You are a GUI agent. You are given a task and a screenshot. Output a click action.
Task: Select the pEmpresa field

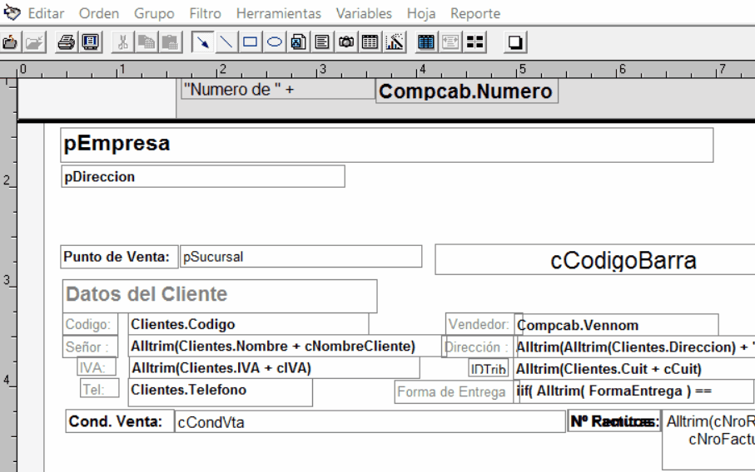(386, 145)
